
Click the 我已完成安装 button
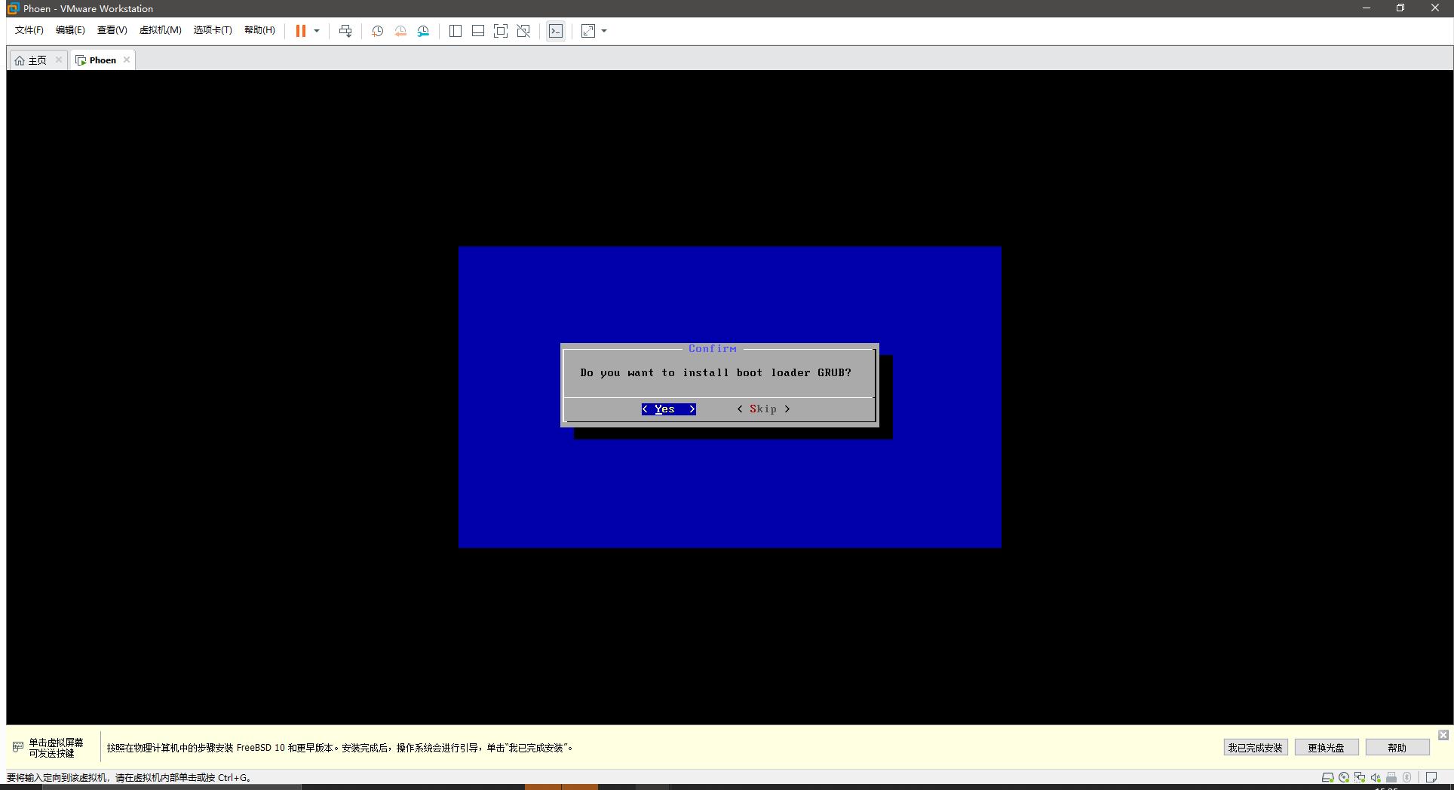(1255, 747)
